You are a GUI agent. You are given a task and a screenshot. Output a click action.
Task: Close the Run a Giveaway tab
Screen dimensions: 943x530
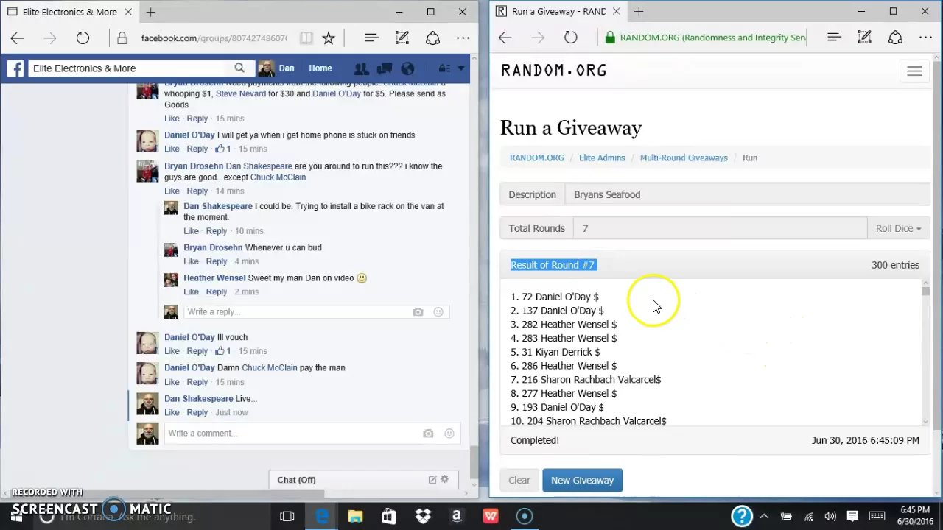(x=616, y=12)
